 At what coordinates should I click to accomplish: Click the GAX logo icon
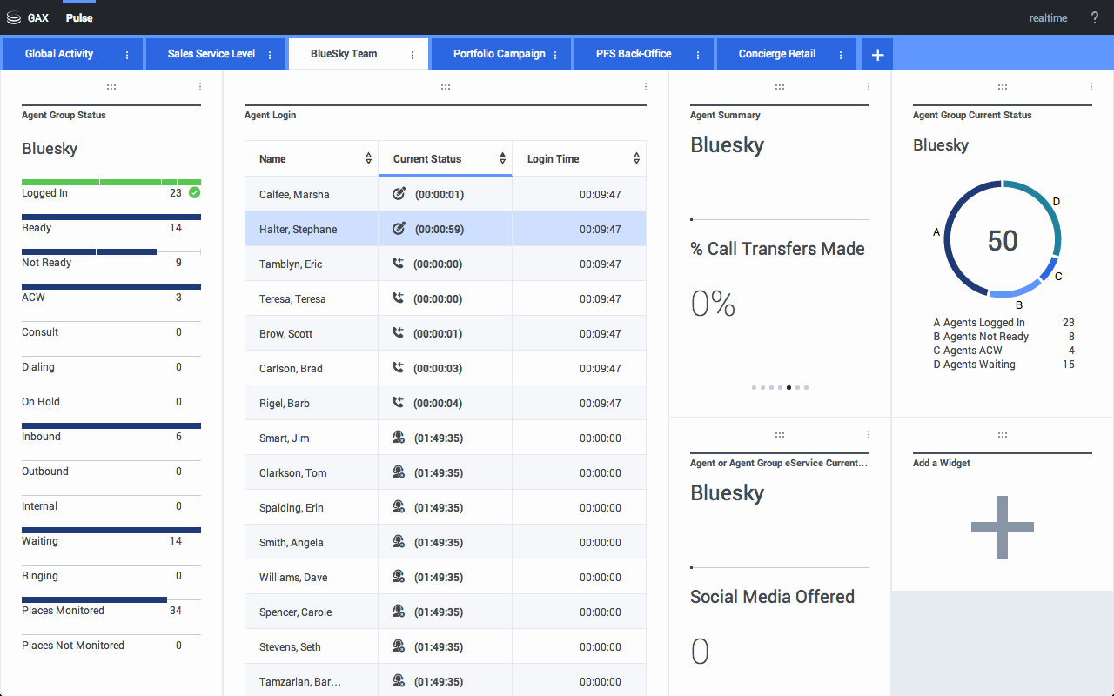tap(13, 17)
